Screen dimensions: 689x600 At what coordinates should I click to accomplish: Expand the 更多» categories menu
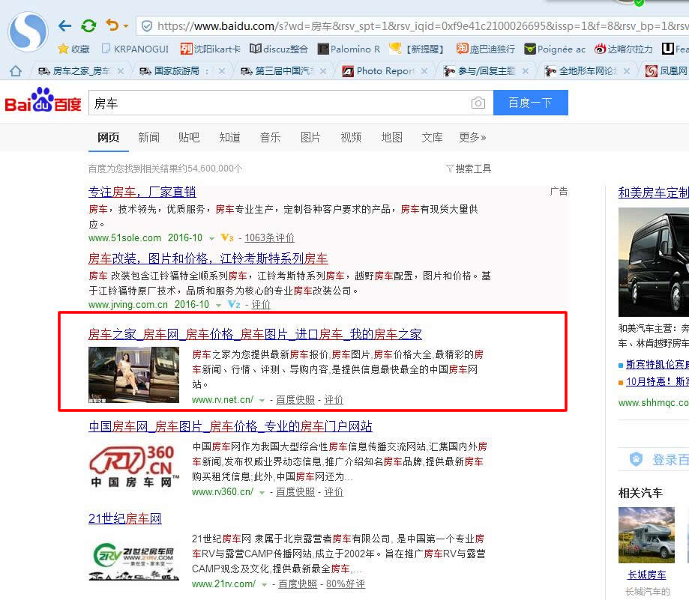[x=472, y=137]
